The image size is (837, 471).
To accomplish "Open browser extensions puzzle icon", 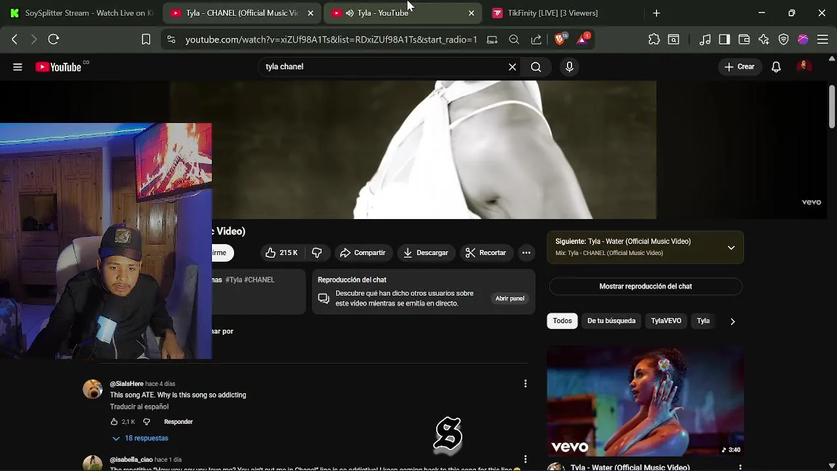I will tap(654, 40).
